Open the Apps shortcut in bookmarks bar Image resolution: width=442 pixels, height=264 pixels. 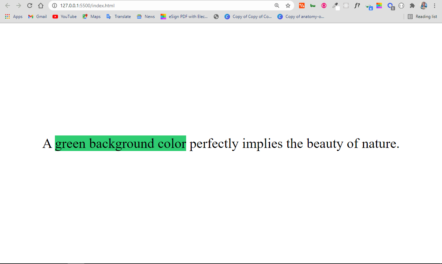pyautogui.click(x=14, y=17)
